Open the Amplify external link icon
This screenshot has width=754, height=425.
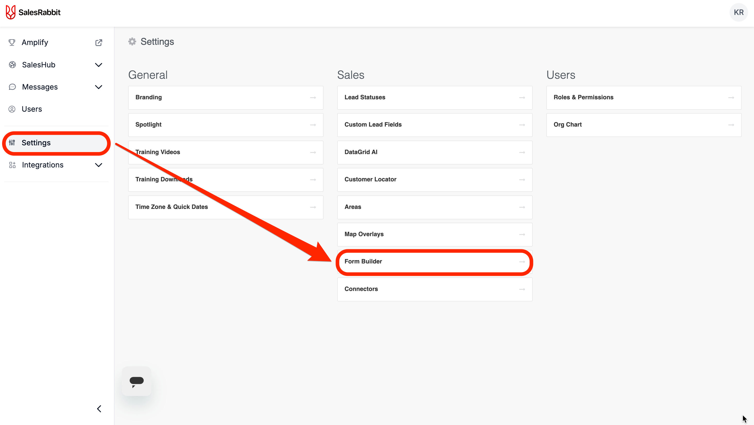pos(99,43)
